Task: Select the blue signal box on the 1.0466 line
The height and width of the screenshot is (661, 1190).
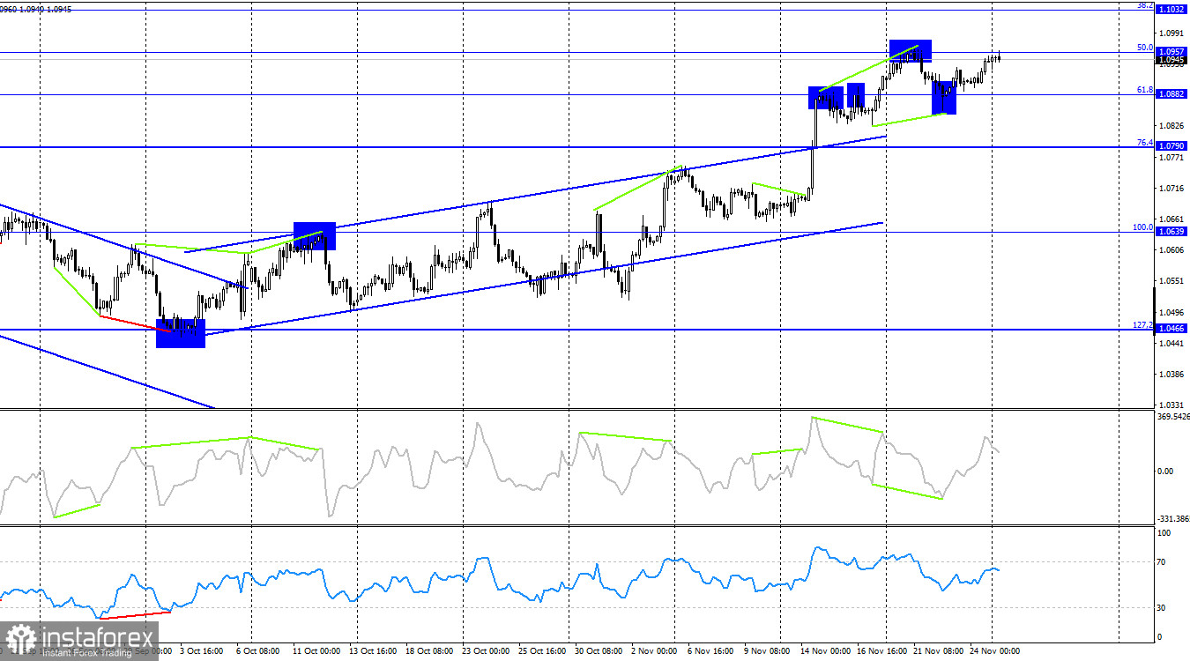Action: point(181,333)
